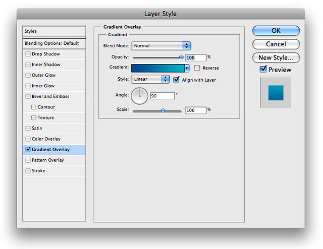Click the Scale value field
Screen dimensions: 323x249
tap(196, 110)
